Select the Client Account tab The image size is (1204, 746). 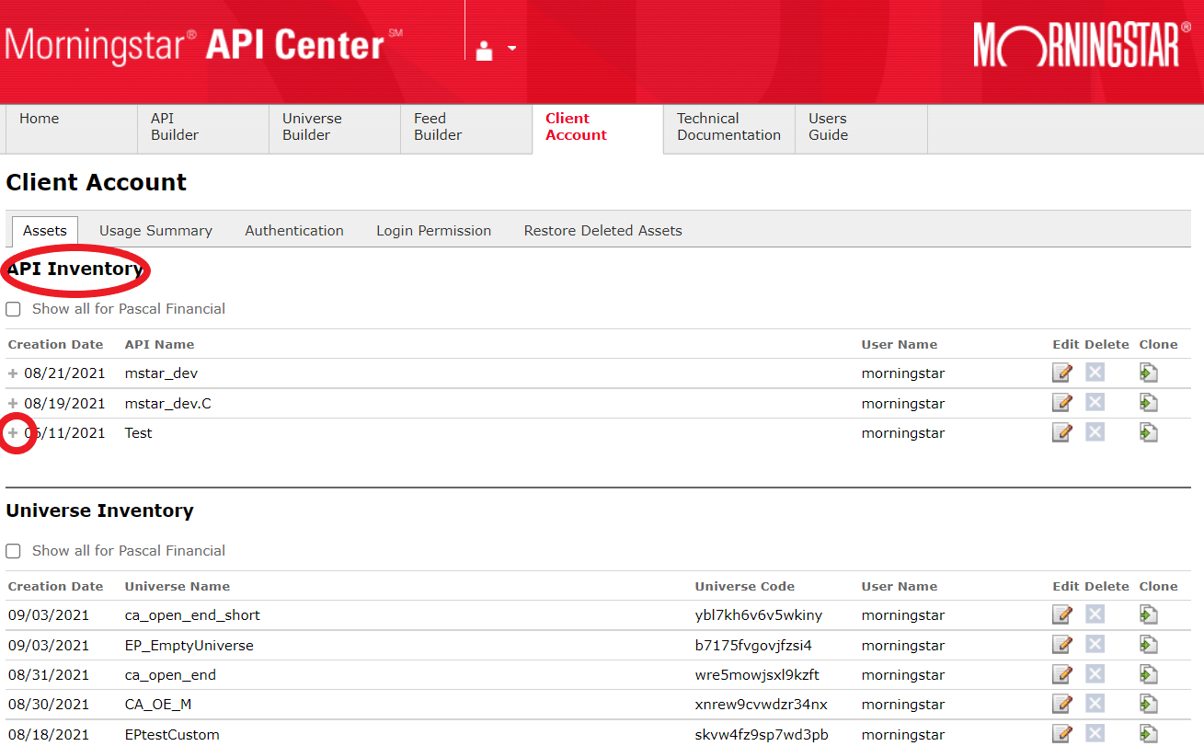(x=598, y=129)
